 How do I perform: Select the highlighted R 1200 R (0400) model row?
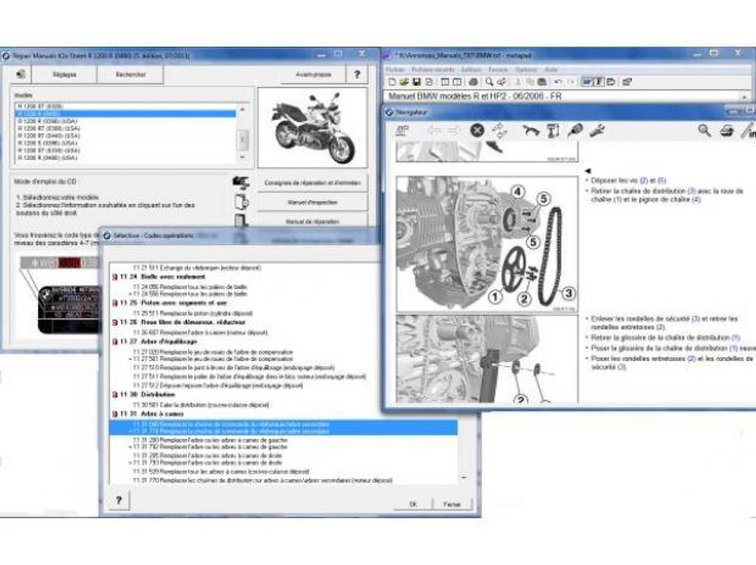126,114
